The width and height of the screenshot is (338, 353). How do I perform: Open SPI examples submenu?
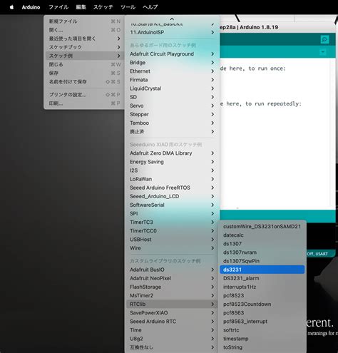[x=172, y=214]
